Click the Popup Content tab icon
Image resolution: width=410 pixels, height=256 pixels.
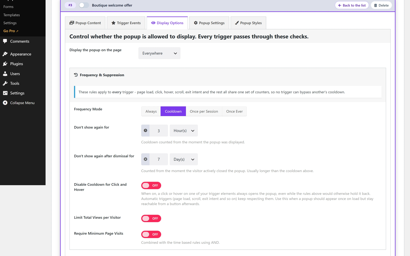[72, 23]
